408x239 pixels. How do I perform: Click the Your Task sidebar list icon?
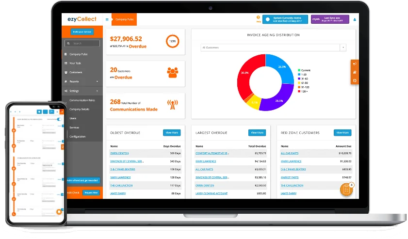pyautogui.click(x=65, y=63)
